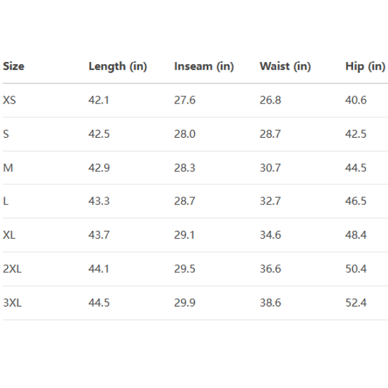The image size is (388, 388).
Task: Select the Inseam (in) column header
Action: point(204,66)
